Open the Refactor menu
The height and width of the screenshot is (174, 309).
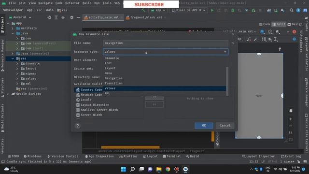[x=72, y=3]
